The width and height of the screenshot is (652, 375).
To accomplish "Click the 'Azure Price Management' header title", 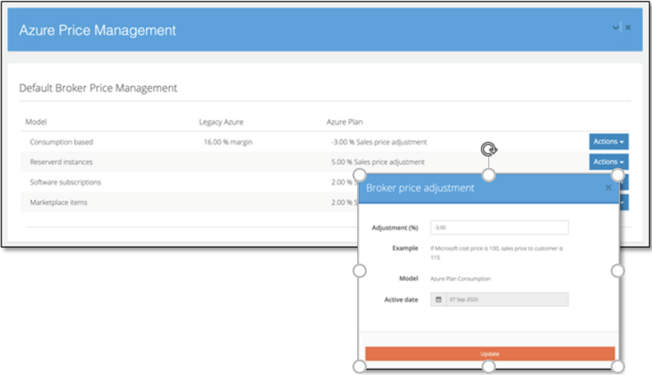I will click(97, 30).
